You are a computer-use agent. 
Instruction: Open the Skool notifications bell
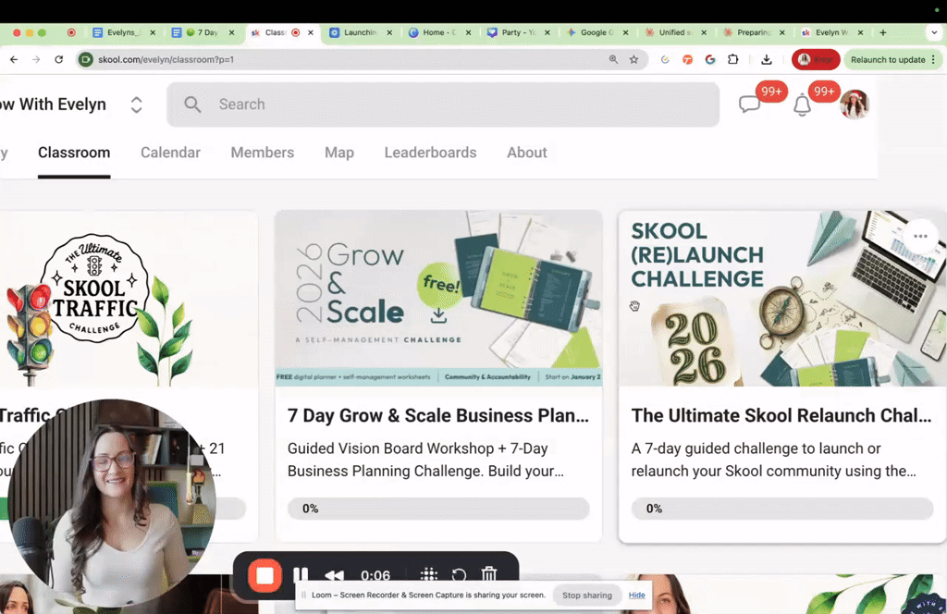tap(803, 104)
